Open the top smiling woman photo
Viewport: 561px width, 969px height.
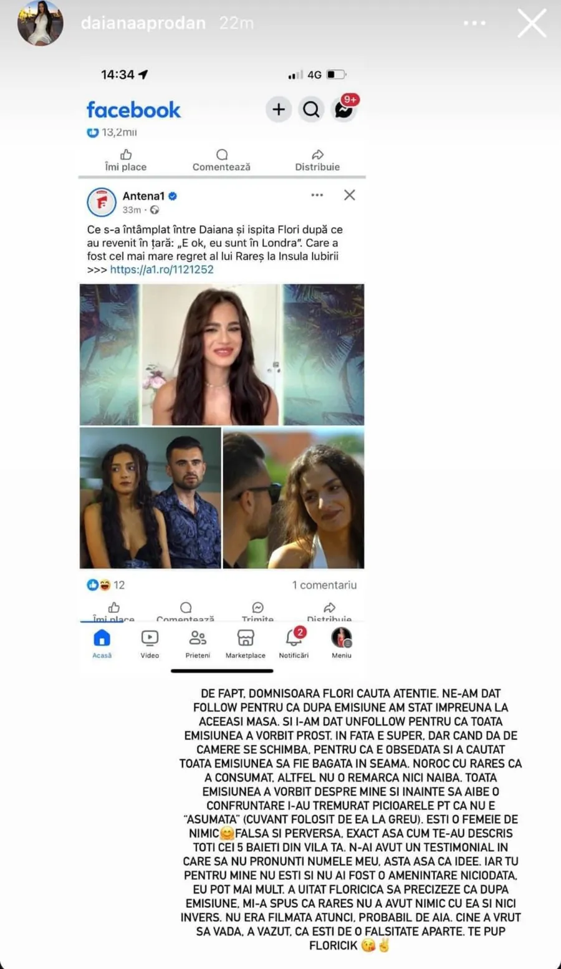point(212,355)
